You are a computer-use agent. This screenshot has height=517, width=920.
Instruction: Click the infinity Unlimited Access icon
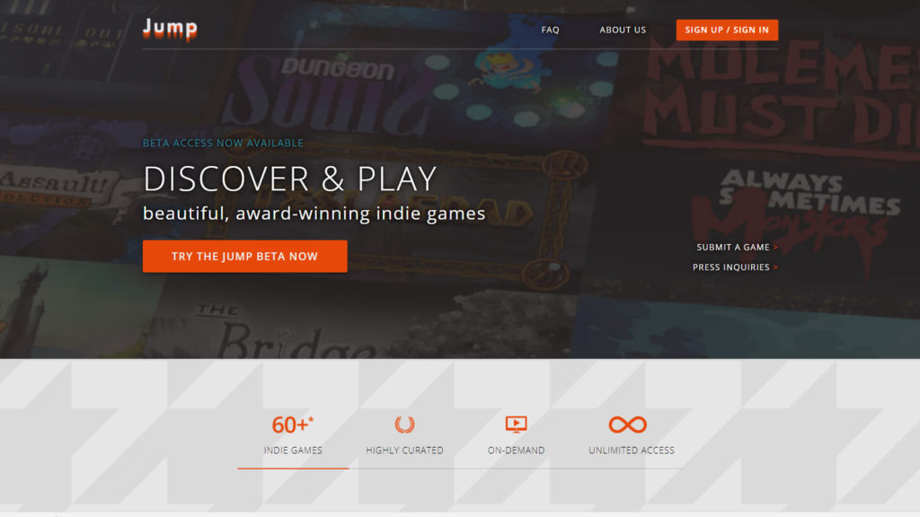628,425
